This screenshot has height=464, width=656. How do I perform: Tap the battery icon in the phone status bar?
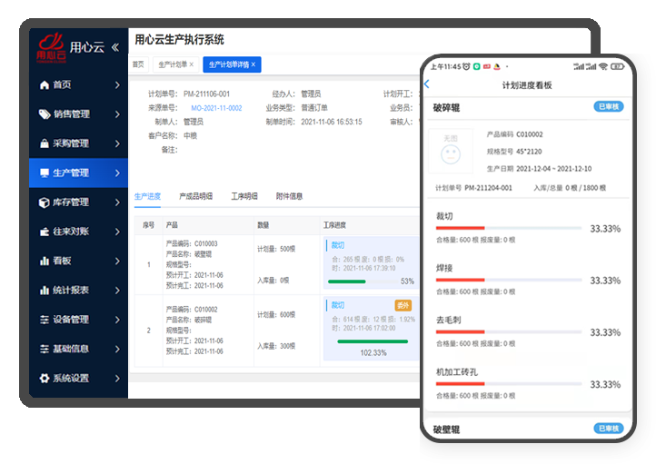click(x=617, y=66)
